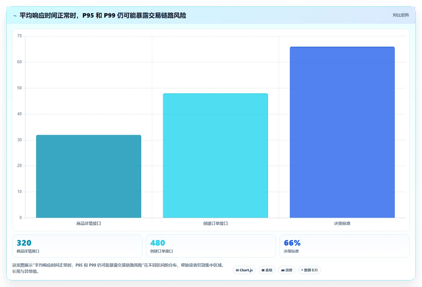Click the x-axis label 商品详情接口
Screen dimensions: 422x287
click(88, 223)
